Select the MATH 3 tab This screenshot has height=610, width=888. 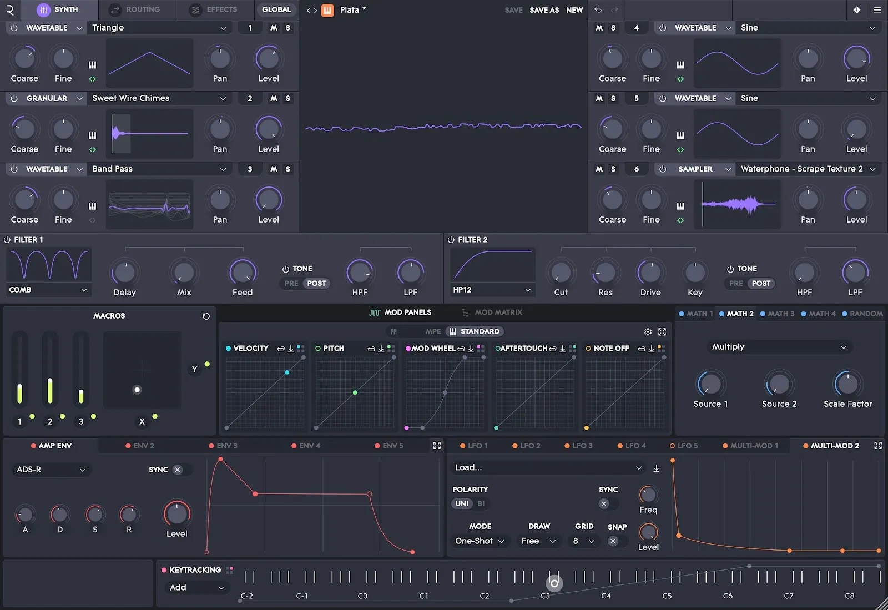(x=777, y=314)
